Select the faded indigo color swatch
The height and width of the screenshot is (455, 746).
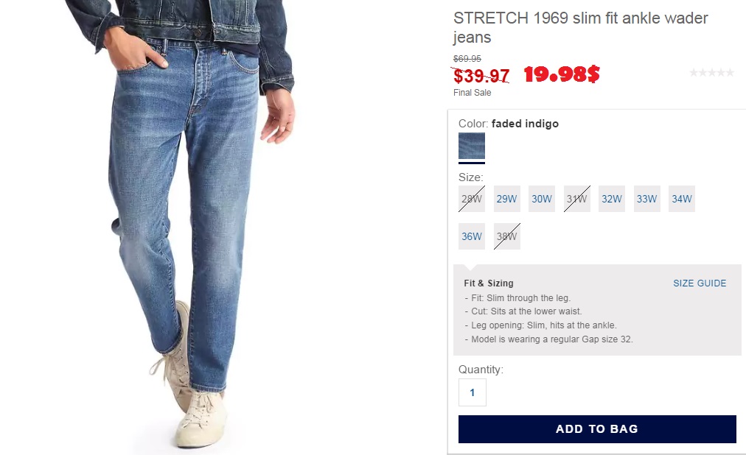(x=472, y=146)
